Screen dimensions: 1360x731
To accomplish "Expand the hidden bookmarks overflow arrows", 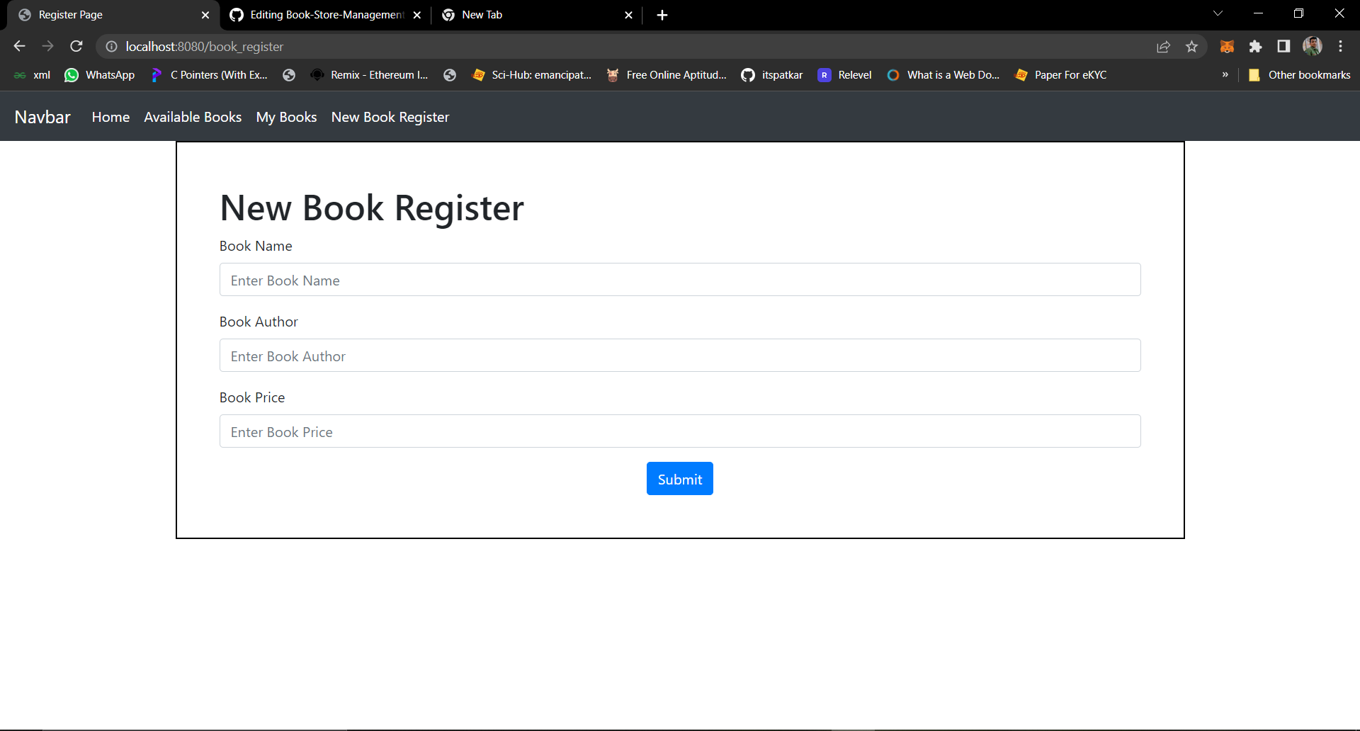I will click(x=1225, y=74).
